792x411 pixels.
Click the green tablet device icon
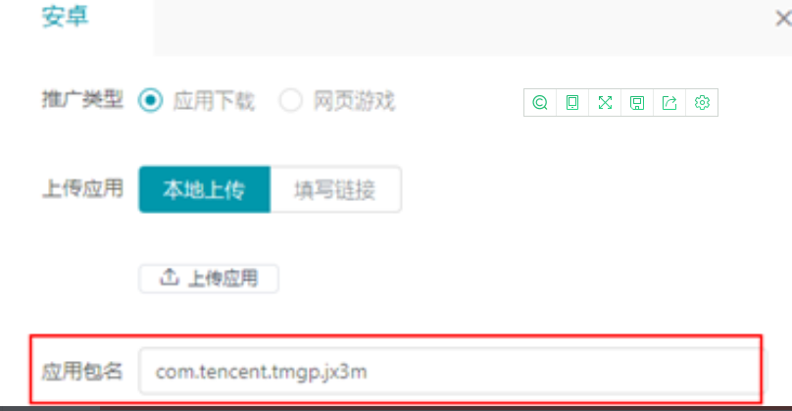coord(572,103)
